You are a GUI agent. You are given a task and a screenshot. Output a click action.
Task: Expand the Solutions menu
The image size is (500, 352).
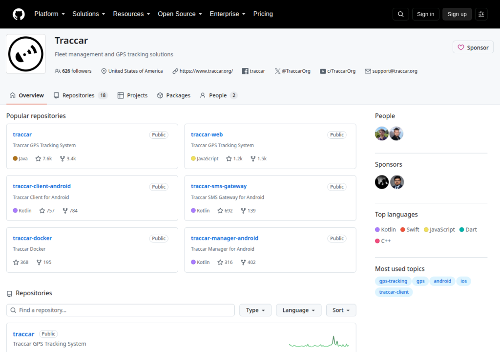89,14
